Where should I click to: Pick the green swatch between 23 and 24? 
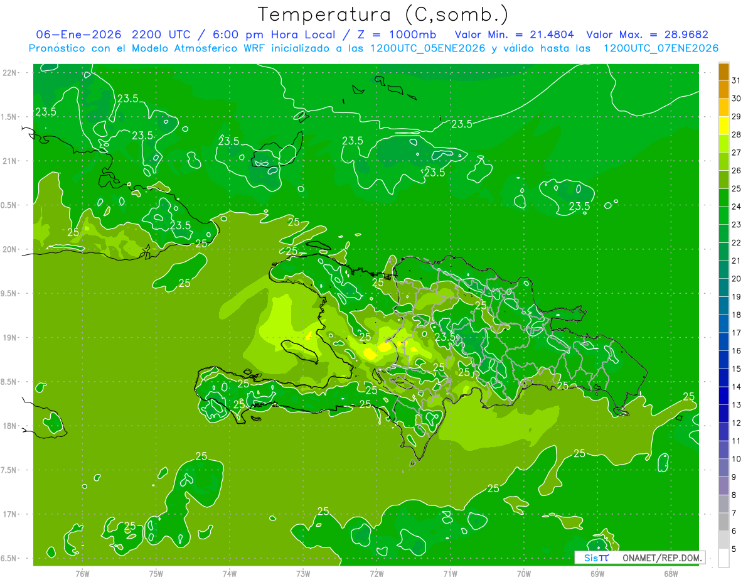coord(724,215)
